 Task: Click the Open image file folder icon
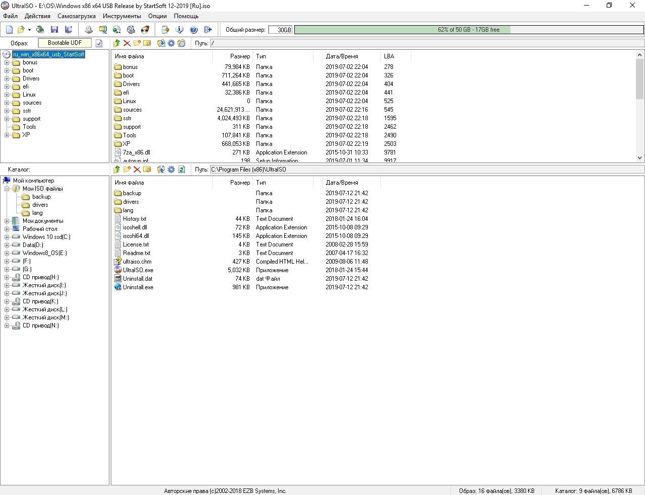21,30
